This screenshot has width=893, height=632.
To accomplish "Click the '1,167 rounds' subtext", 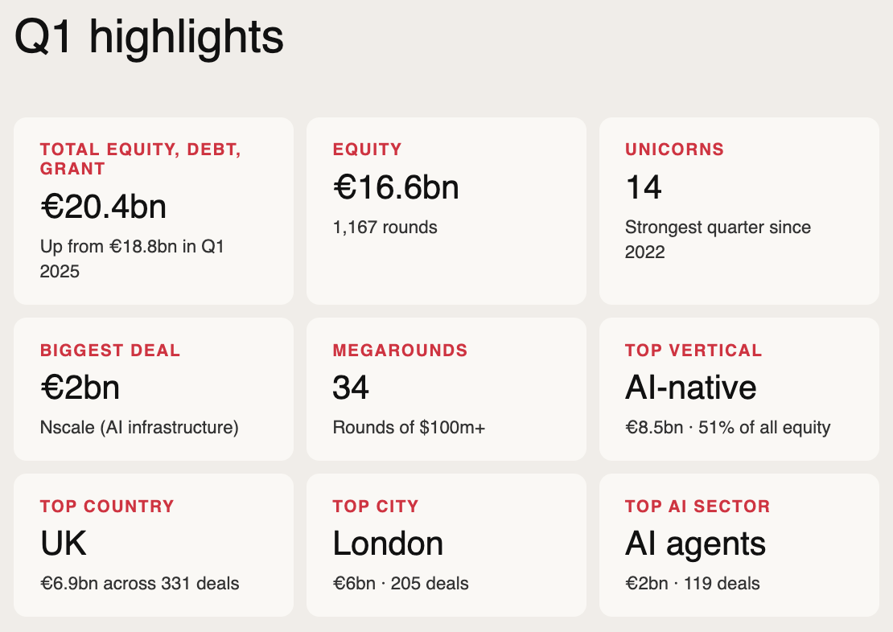I will tap(385, 228).
